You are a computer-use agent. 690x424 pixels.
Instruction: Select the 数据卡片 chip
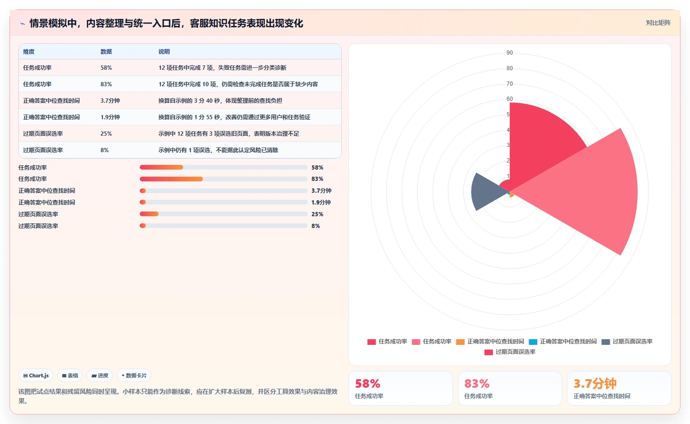(134, 375)
